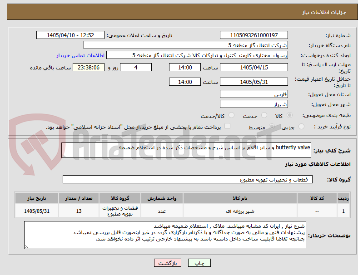The image size is (358, 275).
Task: Click the کد کالا column header
Action: 317,198
